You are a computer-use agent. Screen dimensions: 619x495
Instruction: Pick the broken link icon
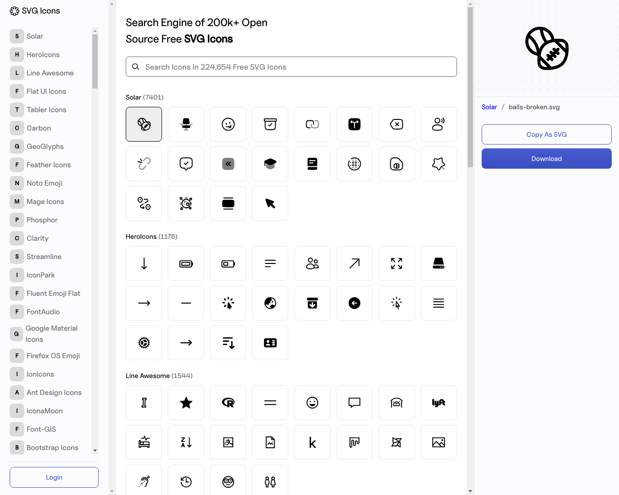click(144, 164)
